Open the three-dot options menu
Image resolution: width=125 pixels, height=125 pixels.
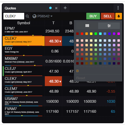click(x=118, y=8)
